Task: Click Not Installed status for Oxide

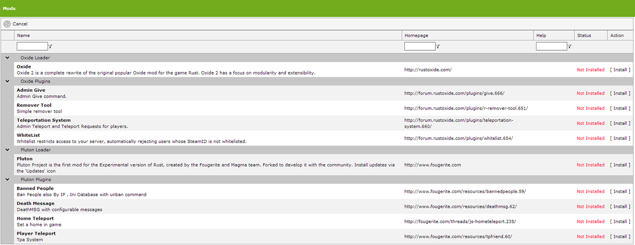Action: point(591,70)
